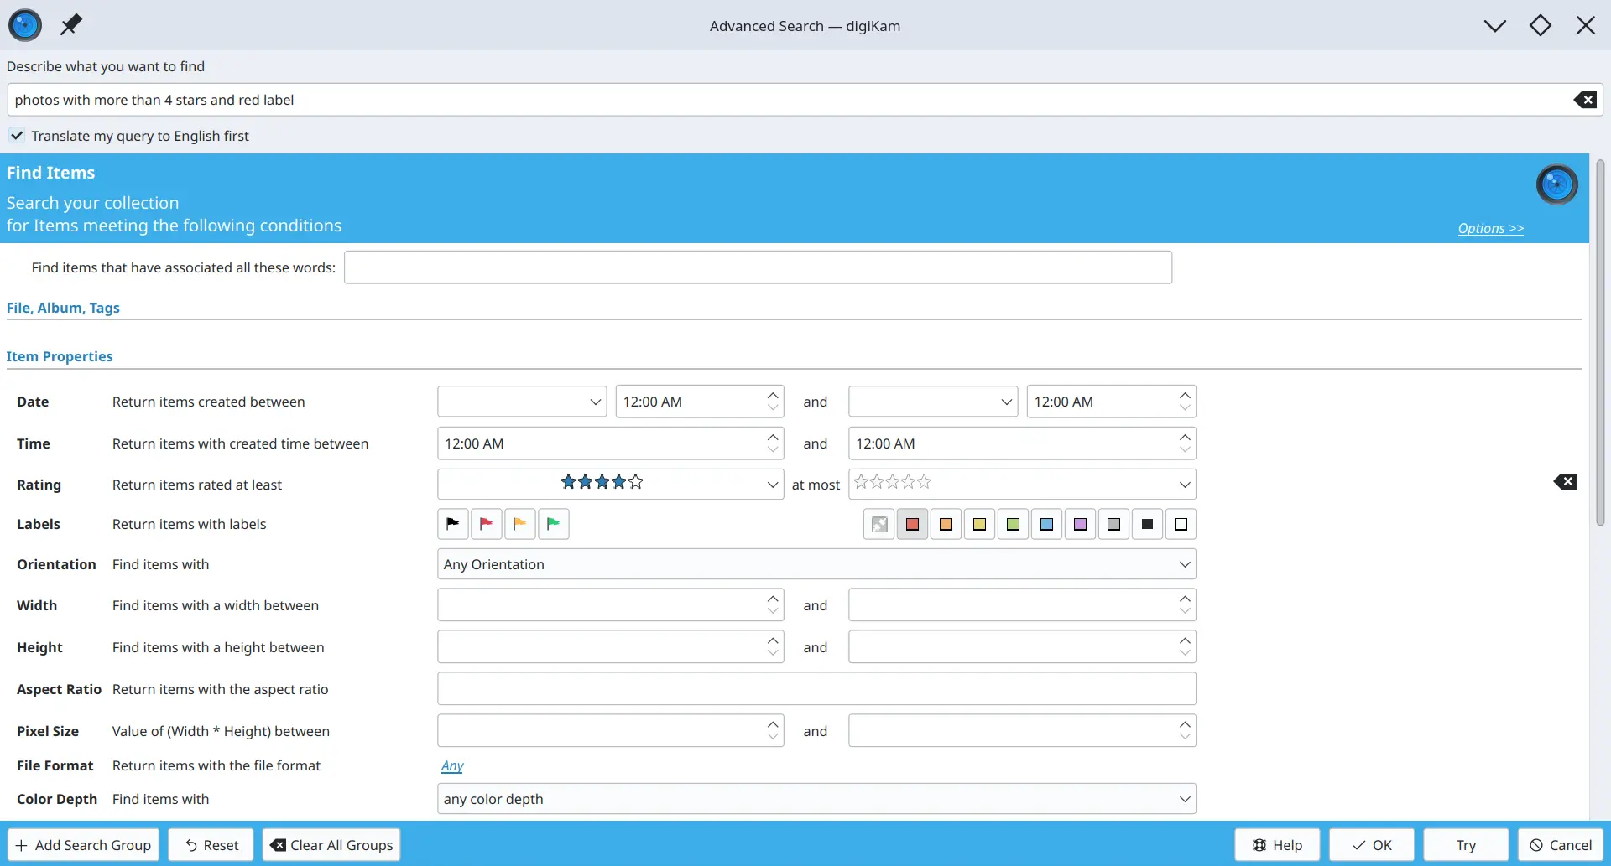Toggle the magenta color label
1611x866 pixels.
(1080, 524)
